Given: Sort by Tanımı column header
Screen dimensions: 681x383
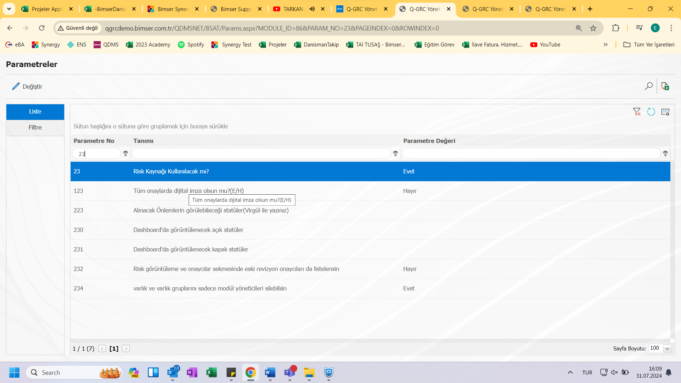Looking at the screenshot, I should 143,141.
